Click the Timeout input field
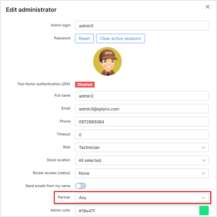Image resolution: width=217 pixels, height=217 pixels. 141,135
